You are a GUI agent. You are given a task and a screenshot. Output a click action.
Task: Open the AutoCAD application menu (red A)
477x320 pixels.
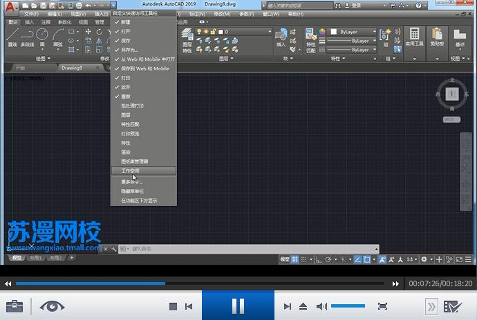11,7
